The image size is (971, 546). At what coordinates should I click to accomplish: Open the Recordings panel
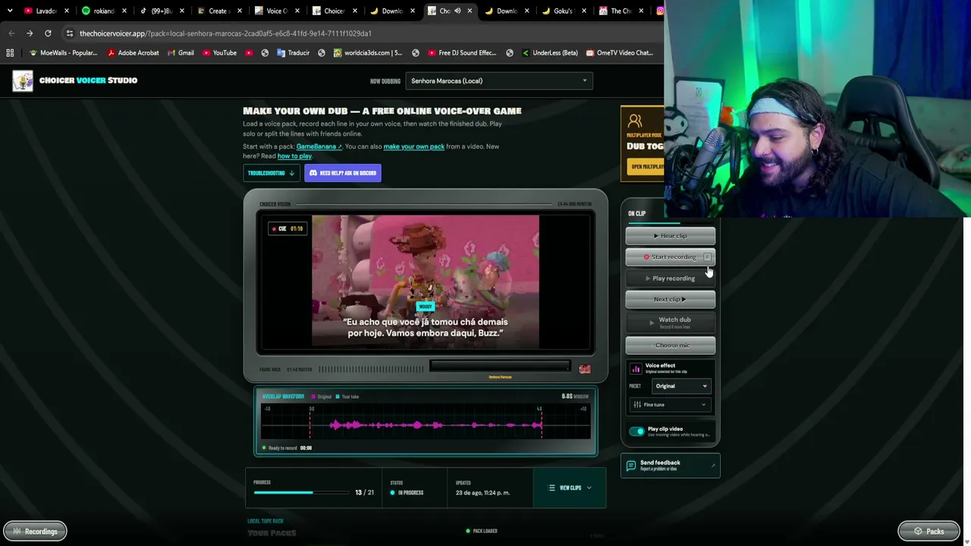35,532
